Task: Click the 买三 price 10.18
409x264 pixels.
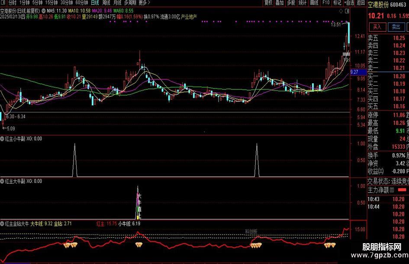Action: pos(399,91)
